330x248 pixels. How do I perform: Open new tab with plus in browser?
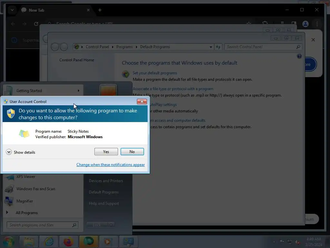100,10
